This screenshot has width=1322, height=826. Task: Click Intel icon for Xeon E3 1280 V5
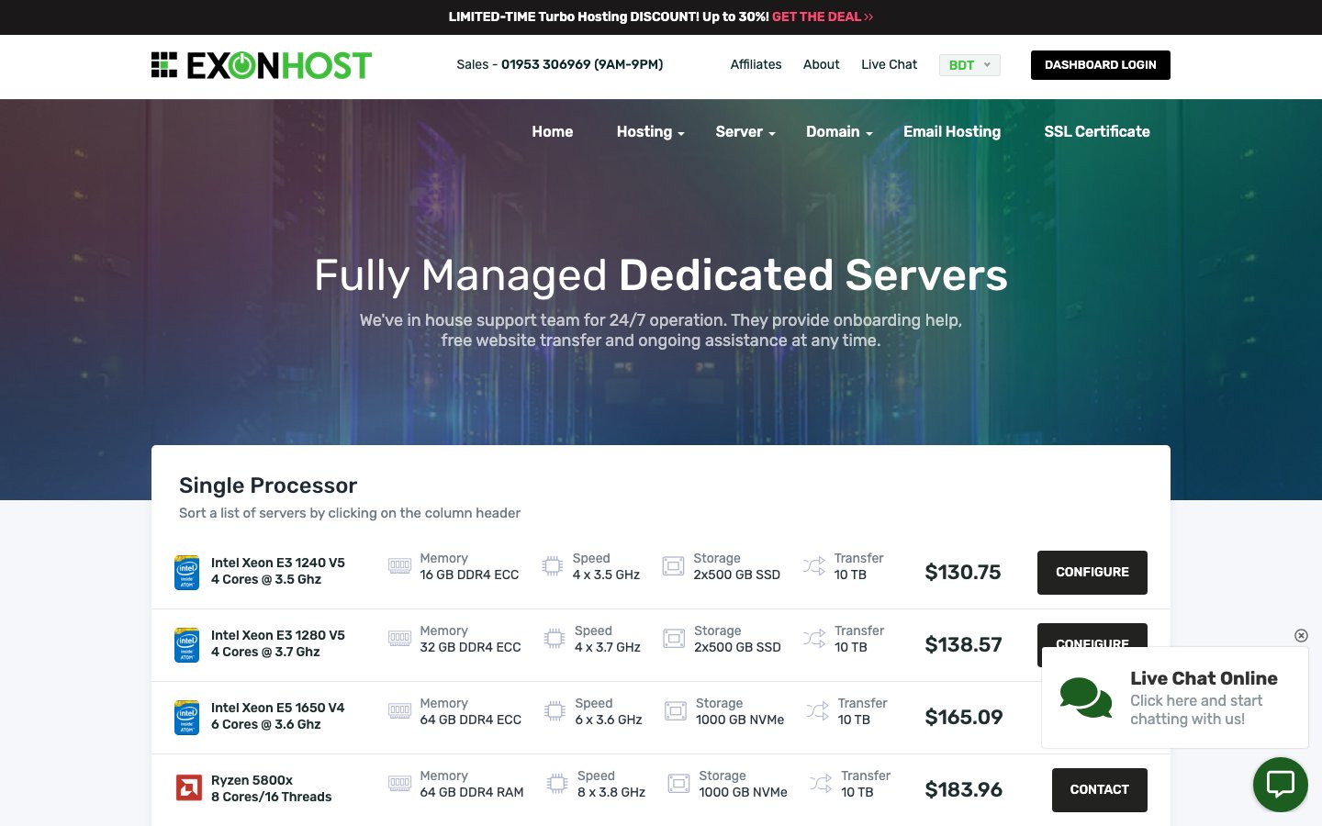pyautogui.click(x=187, y=644)
